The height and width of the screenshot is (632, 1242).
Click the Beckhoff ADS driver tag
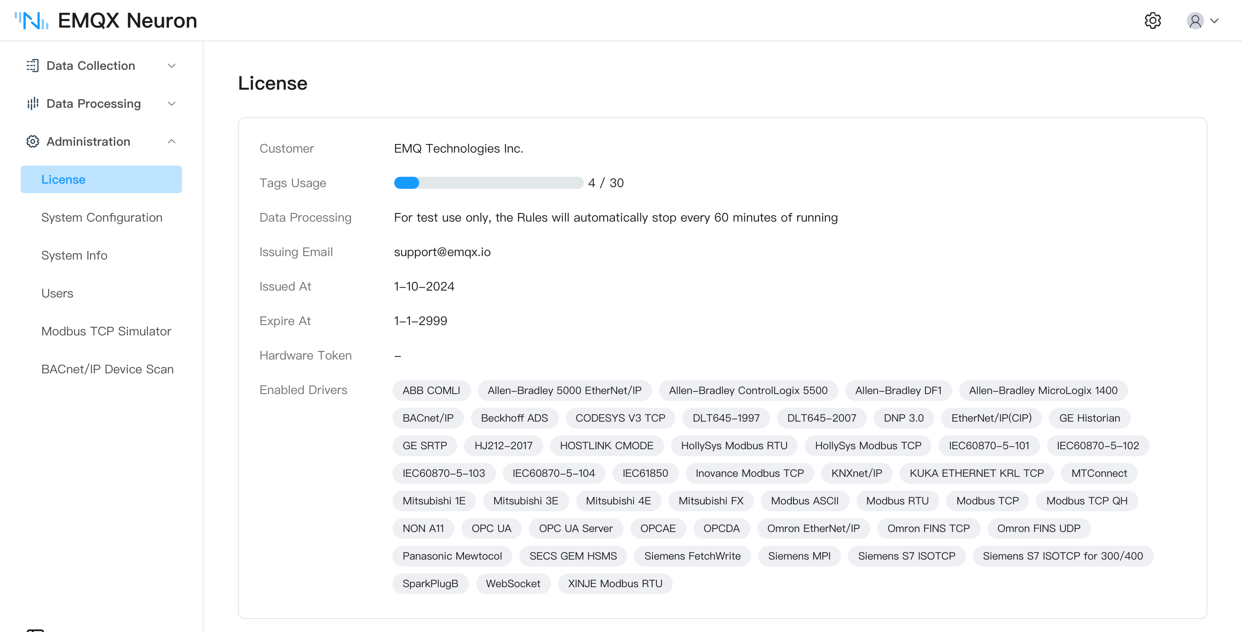pyautogui.click(x=514, y=418)
